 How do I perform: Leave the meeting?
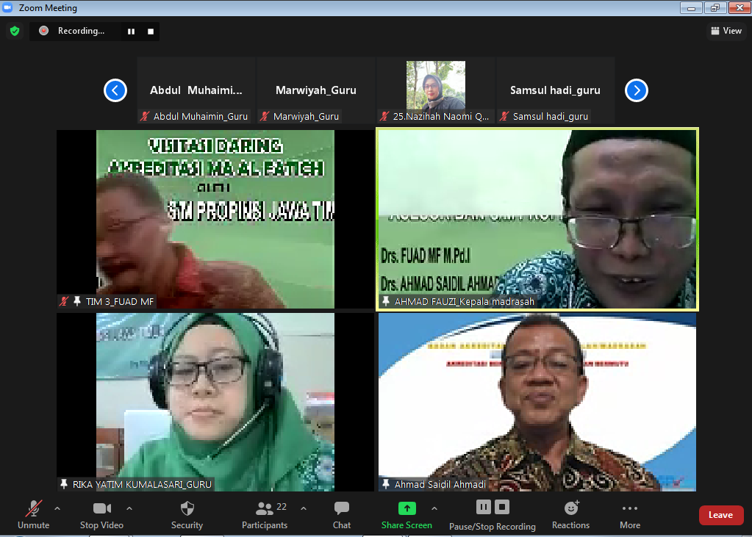point(720,515)
